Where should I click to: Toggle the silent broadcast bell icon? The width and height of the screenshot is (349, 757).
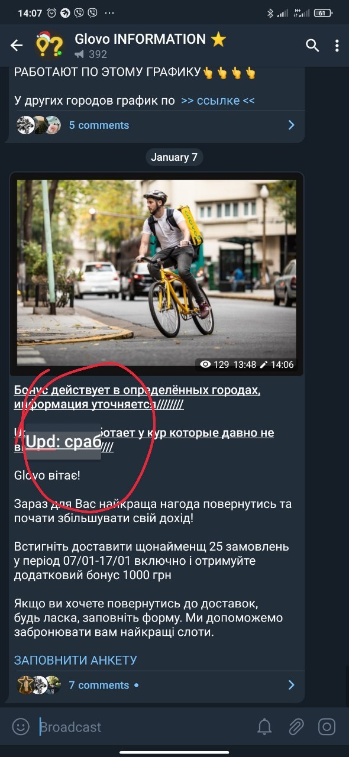[264, 727]
